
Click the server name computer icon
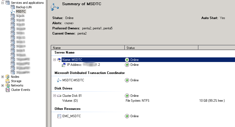tap(59, 60)
